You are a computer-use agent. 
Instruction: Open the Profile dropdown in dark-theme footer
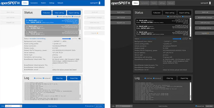click(x=124, y=106)
